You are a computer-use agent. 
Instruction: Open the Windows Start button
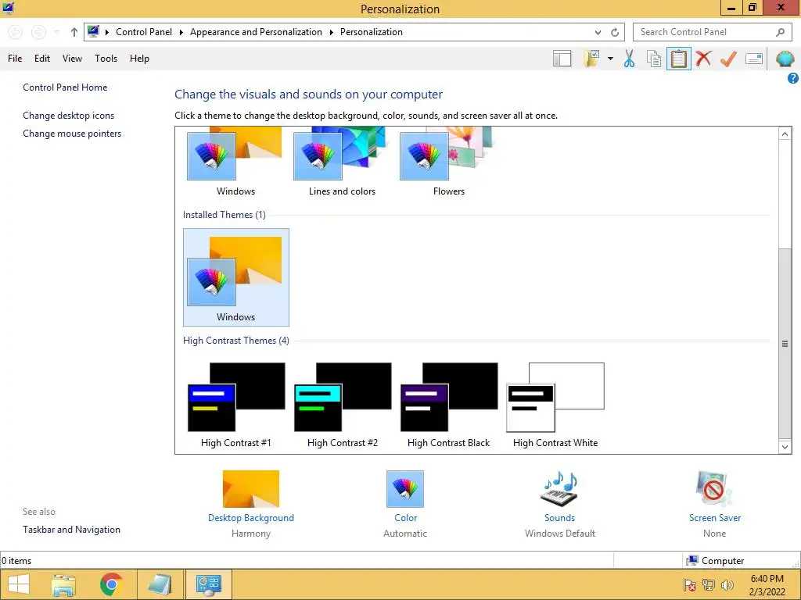[x=19, y=584]
